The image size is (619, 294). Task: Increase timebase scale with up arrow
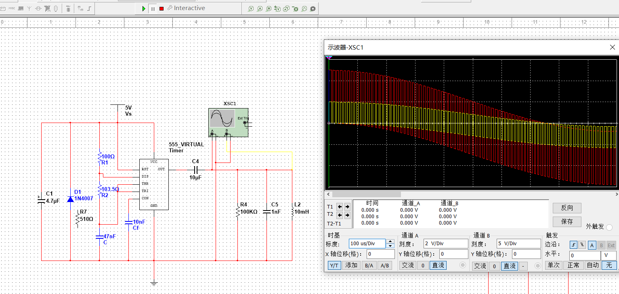390,241
